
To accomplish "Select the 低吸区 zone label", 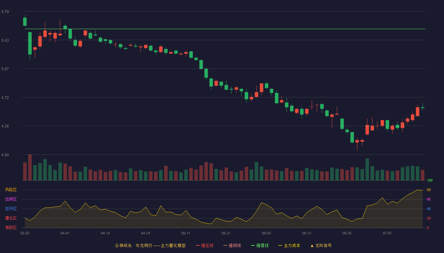I will click(x=11, y=227).
